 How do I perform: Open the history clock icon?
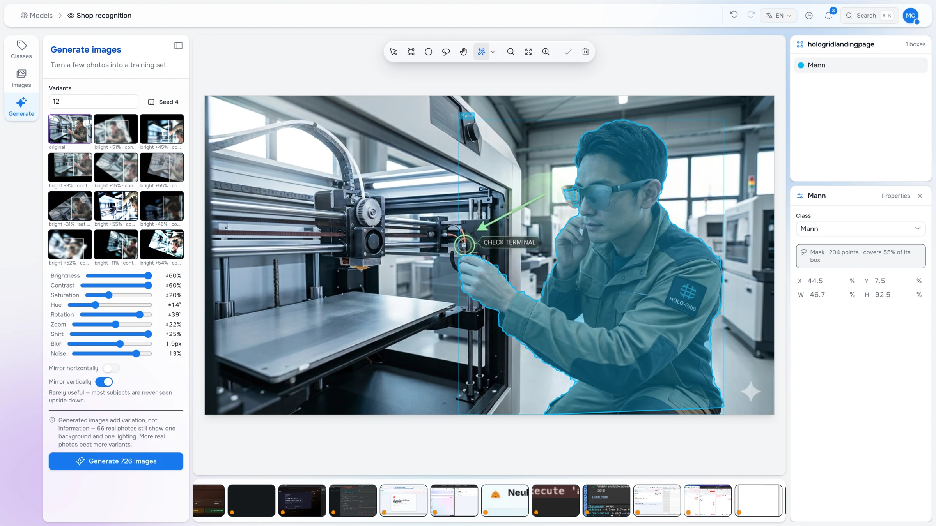(x=809, y=16)
